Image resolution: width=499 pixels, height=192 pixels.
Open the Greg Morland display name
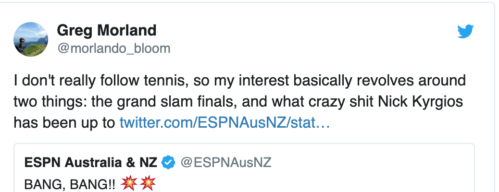[106, 31]
